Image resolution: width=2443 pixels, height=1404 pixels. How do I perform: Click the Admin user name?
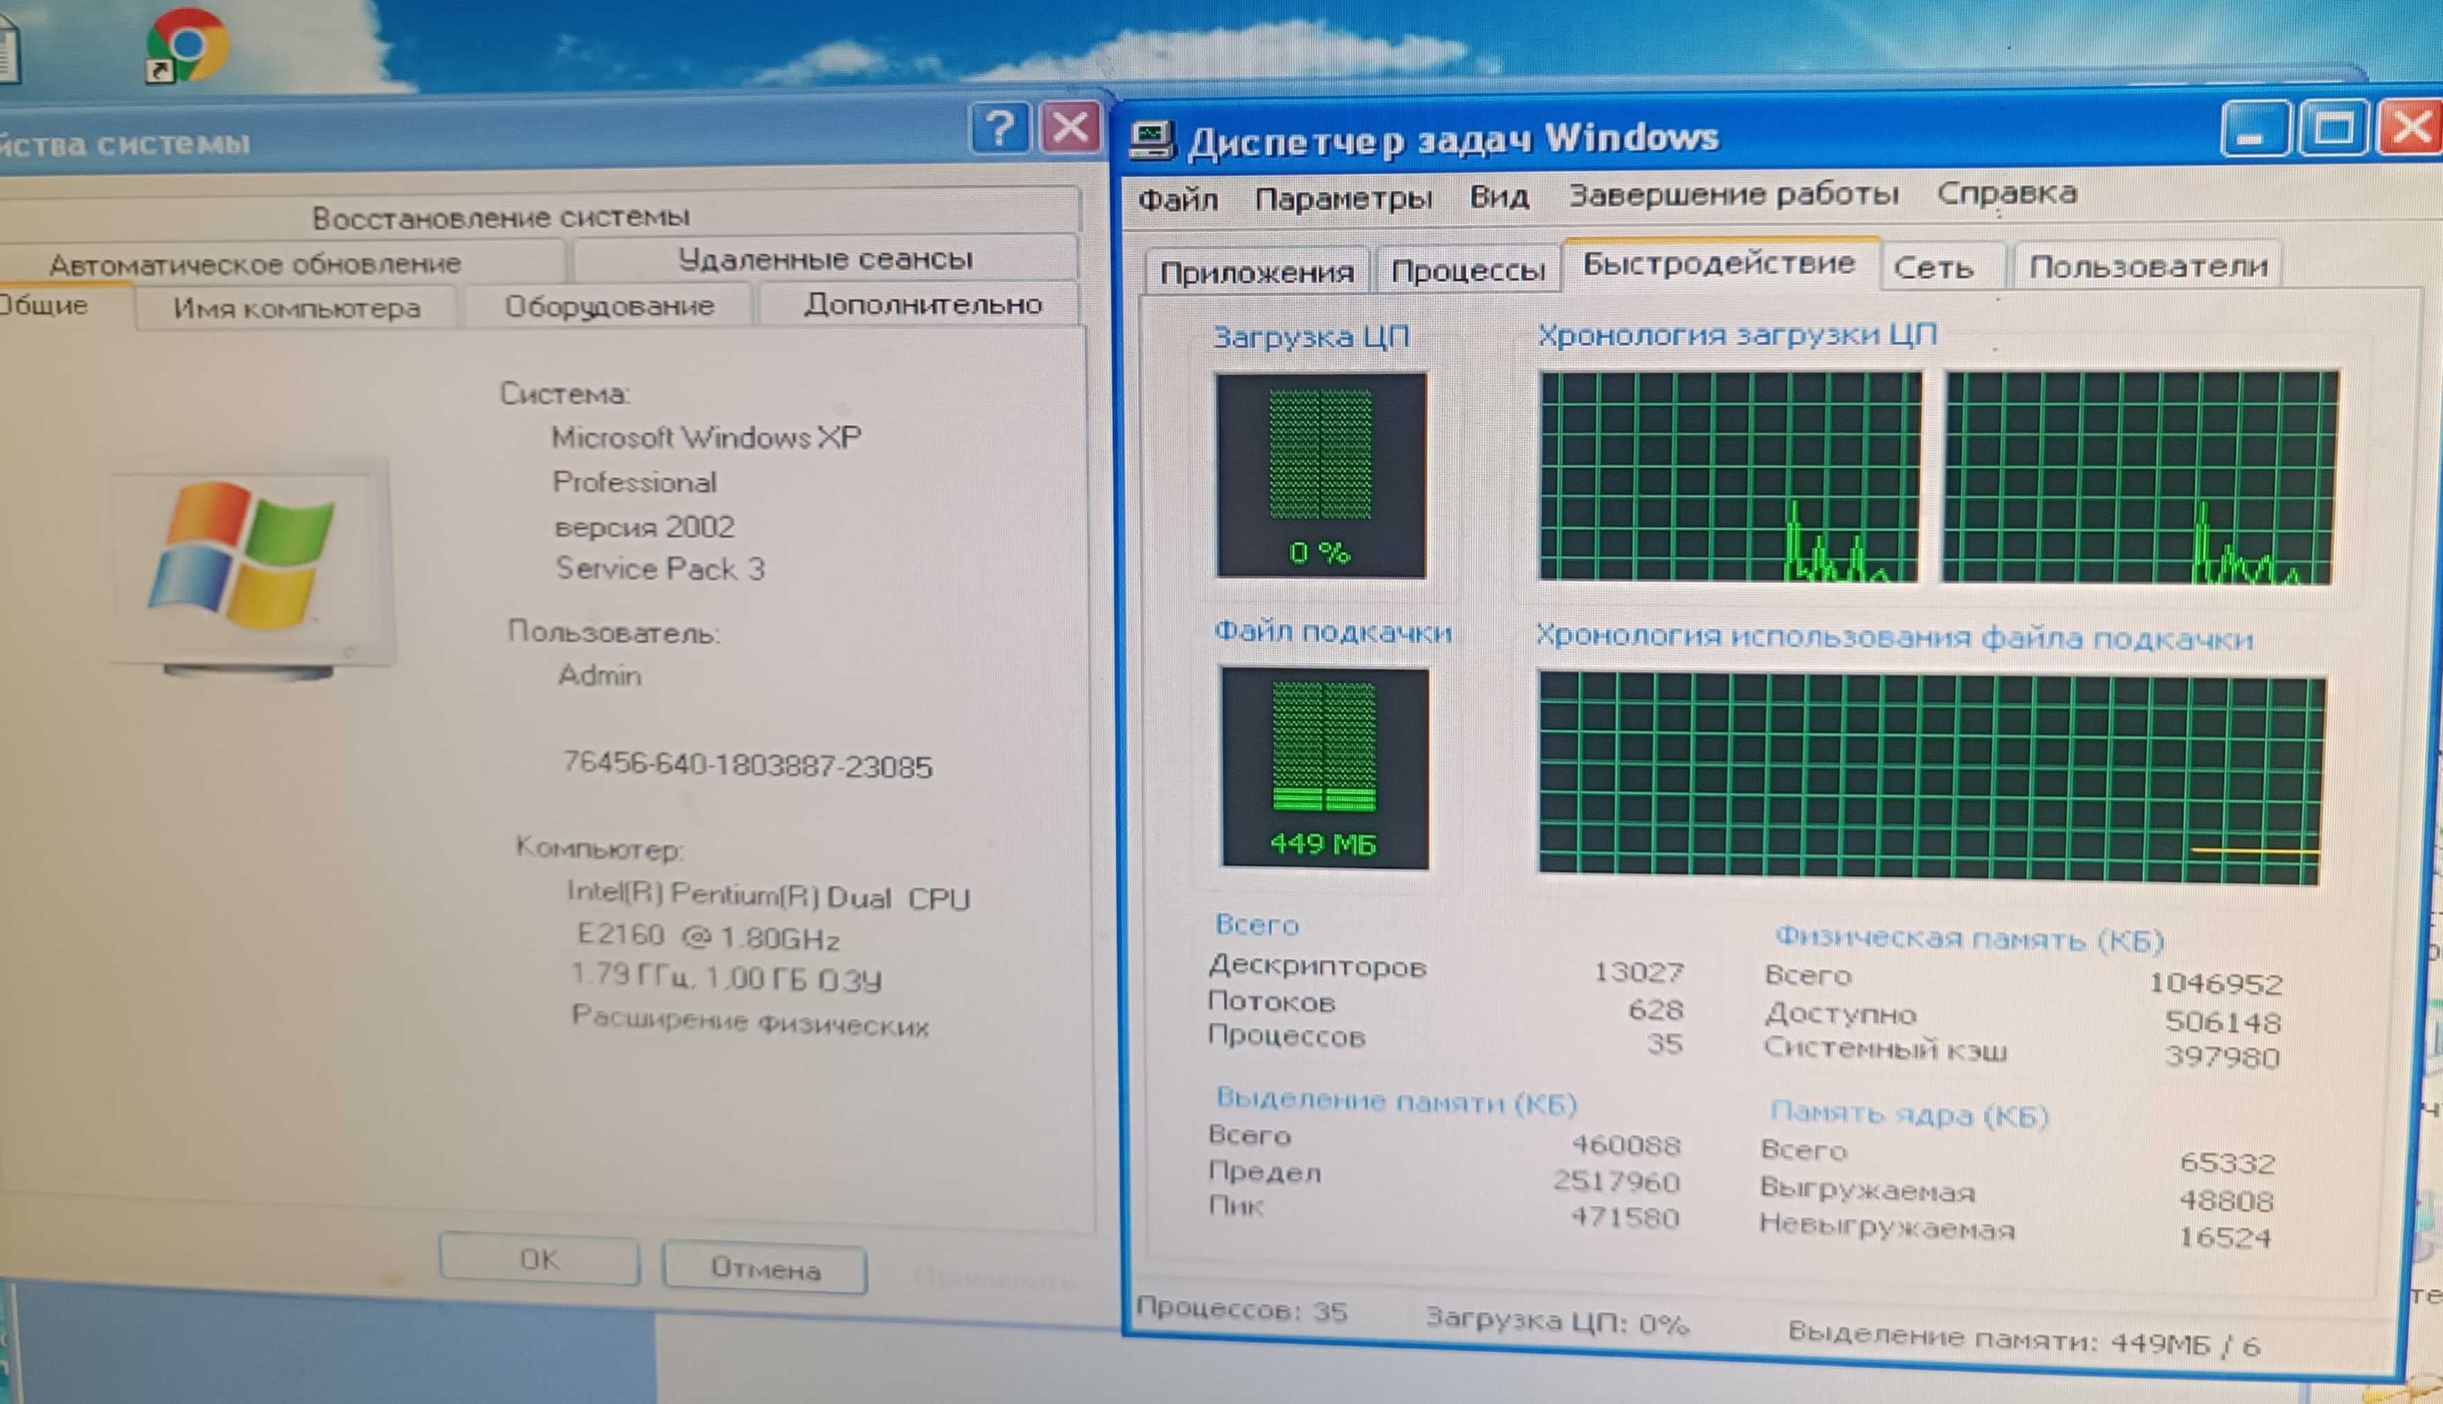click(x=600, y=675)
